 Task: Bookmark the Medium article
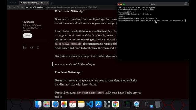tap(38, 48)
